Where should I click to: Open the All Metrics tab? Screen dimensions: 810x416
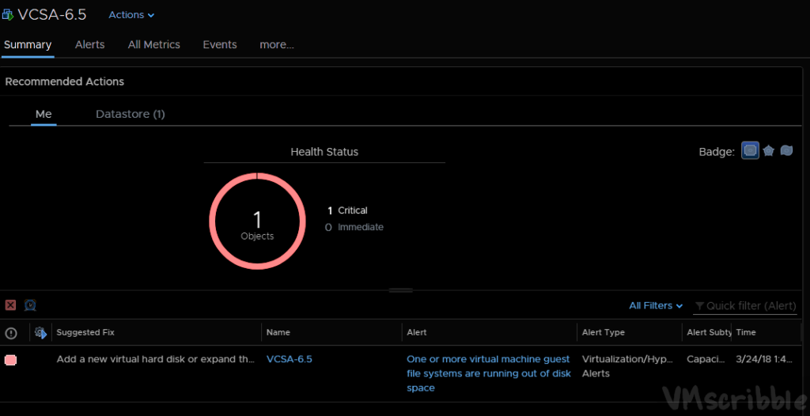(153, 44)
